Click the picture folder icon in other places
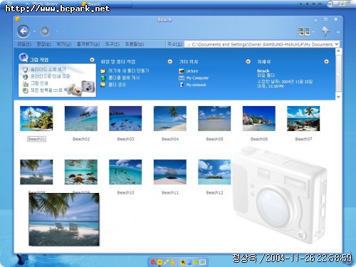The height and width of the screenshot is (267, 356). [182, 71]
